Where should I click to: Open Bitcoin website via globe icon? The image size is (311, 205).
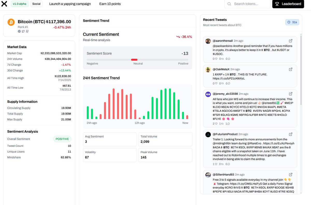point(19,31)
